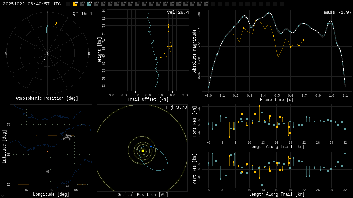This screenshot has height=198, width=353.
Task: Click the vel 28.4 velocity label
Action: click(x=178, y=12)
